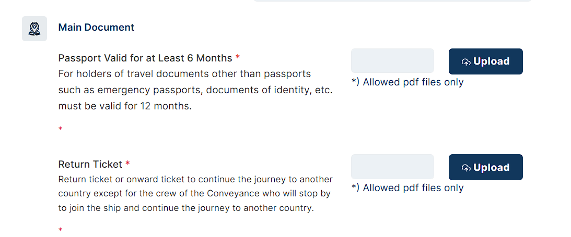Select the Main Document section heading
The width and height of the screenshot is (571, 237).
tap(96, 27)
